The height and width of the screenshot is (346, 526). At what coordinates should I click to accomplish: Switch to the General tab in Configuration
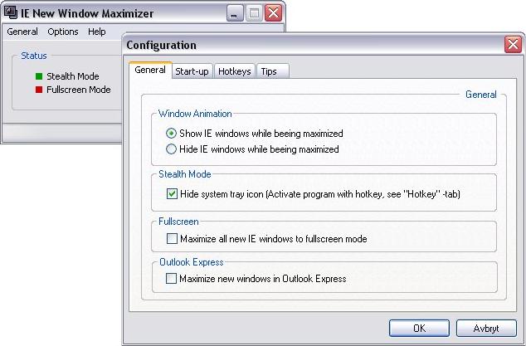150,70
